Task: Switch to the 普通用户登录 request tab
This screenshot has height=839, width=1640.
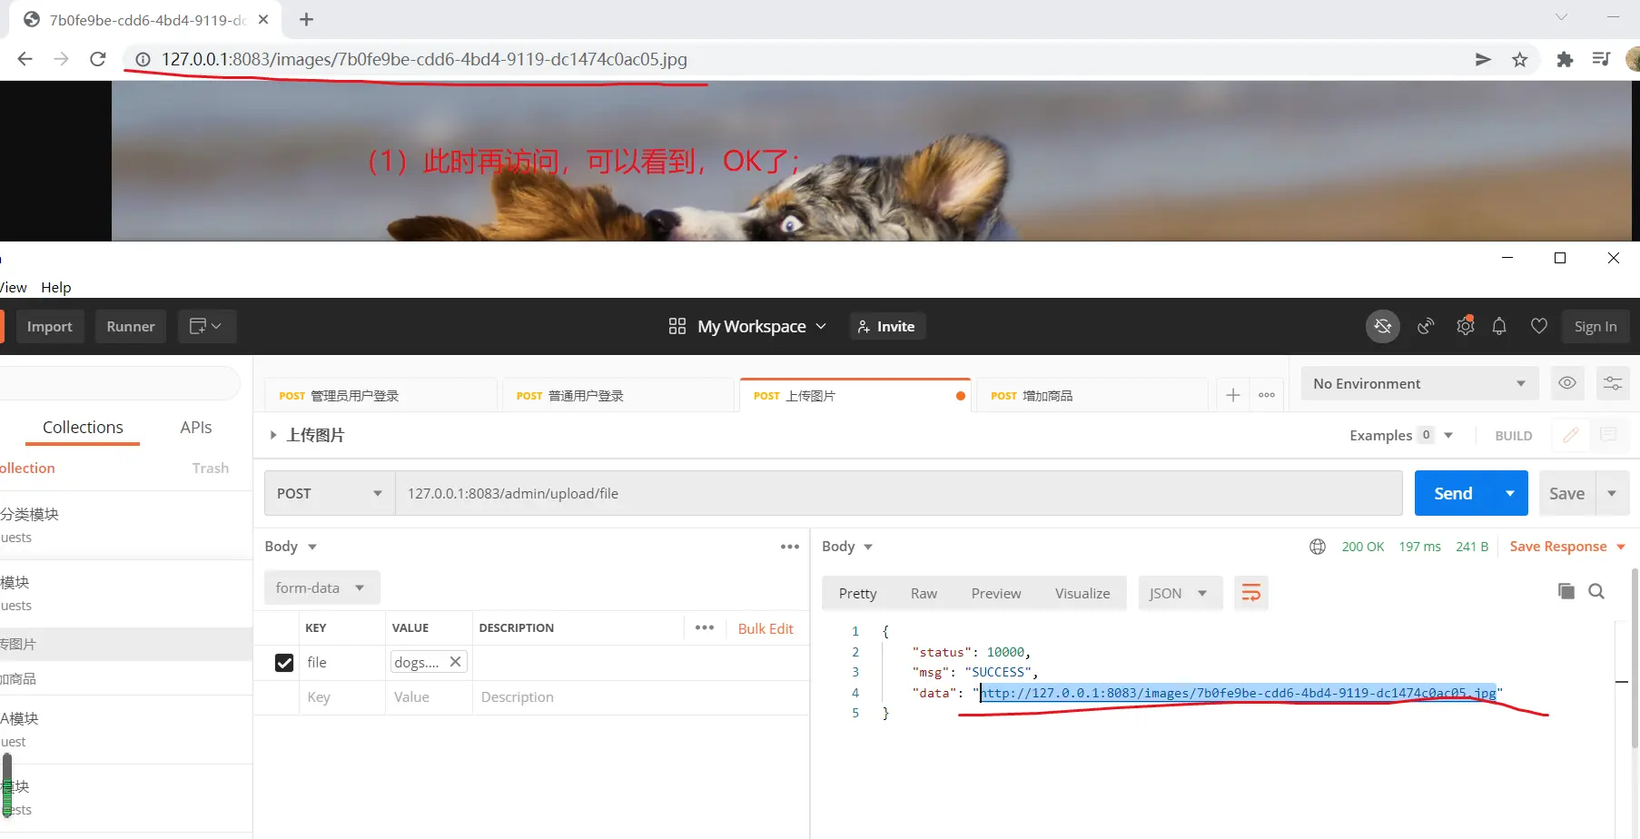Action: pyautogui.click(x=618, y=396)
